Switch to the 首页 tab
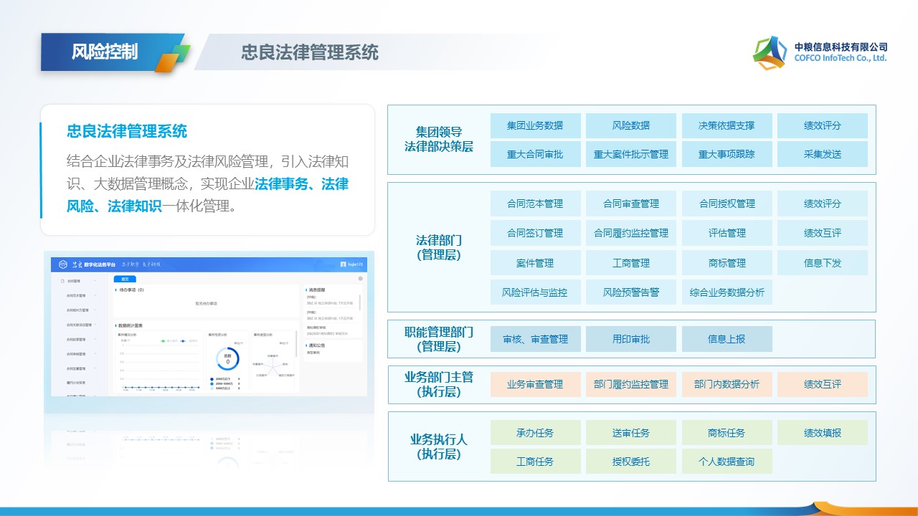The image size is (918, 516). tap(125, 279)
